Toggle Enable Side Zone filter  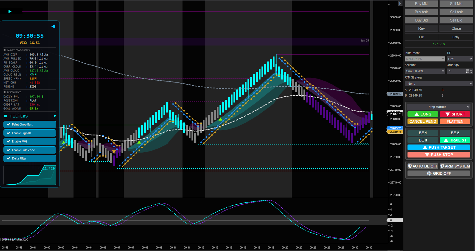pyautogui.click(x=30, y=150)
